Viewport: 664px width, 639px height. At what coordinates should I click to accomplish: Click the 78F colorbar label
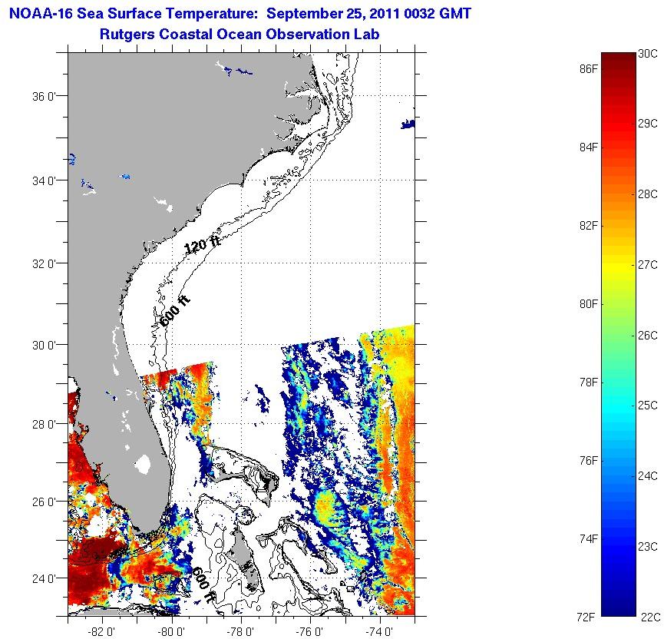pos(589,382)
